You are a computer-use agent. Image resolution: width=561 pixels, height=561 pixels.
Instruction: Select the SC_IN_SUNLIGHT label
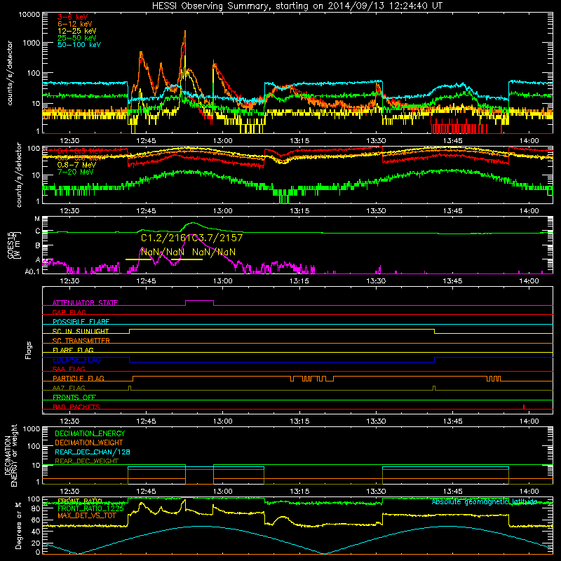pos(81,331)
